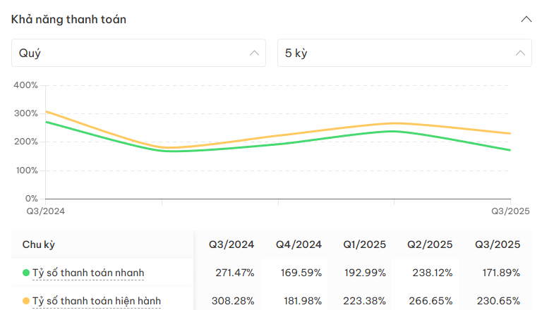Open the Quý period dropdown
This screenshot has width=542, height=310.
coord(138,53)
